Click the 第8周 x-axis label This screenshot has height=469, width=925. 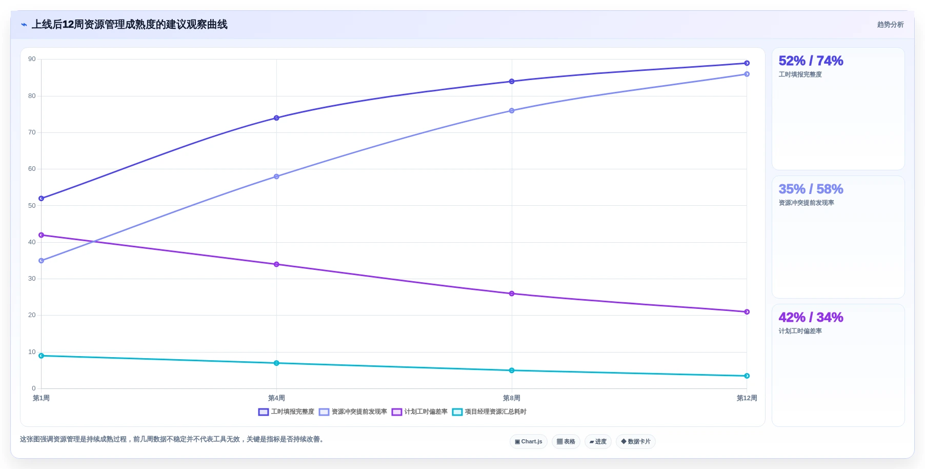[512, 398]
